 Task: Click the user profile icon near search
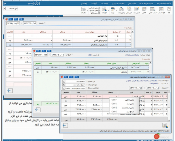tap(36, 4)
